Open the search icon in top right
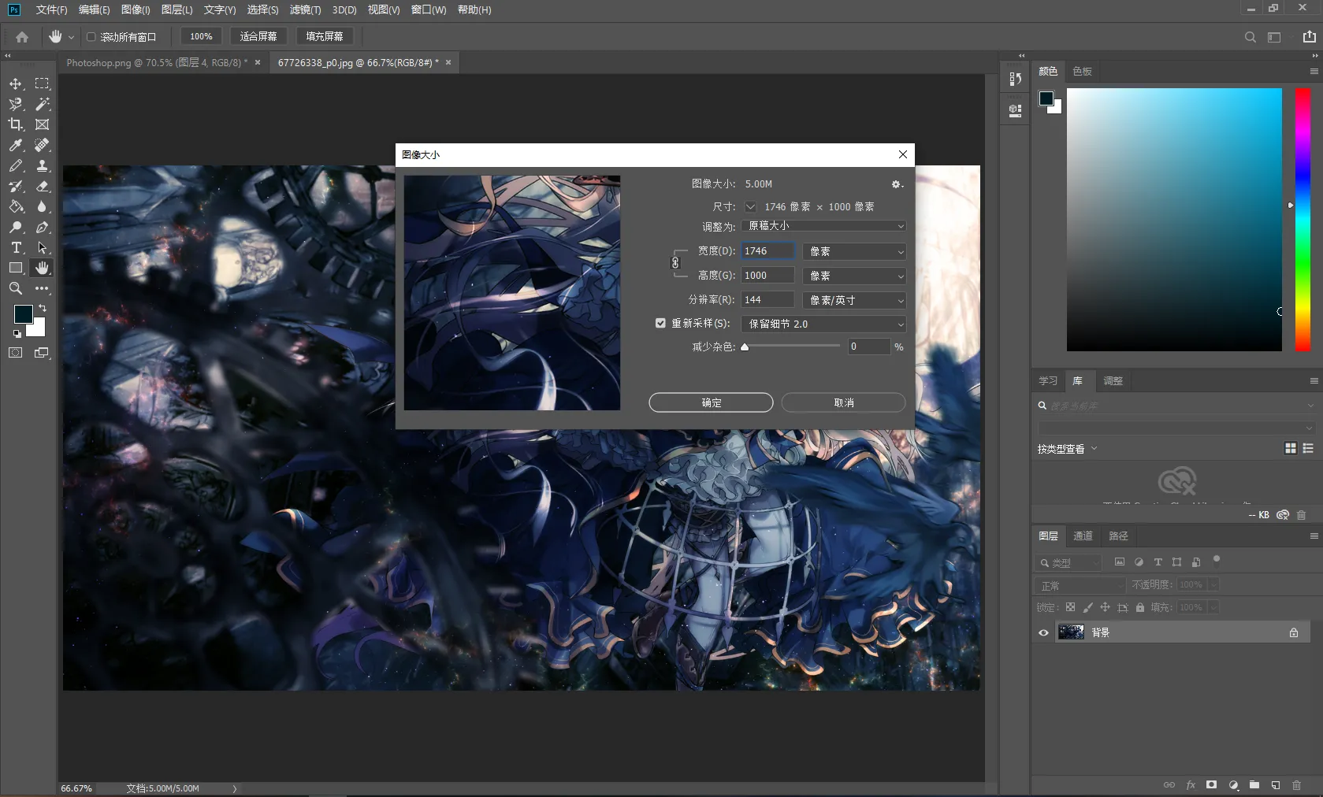 click(1251, 37)
